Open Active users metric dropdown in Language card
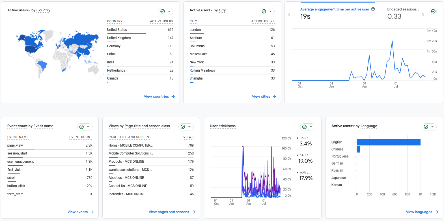The image size is (444, 221). click(x=343, y=126)
